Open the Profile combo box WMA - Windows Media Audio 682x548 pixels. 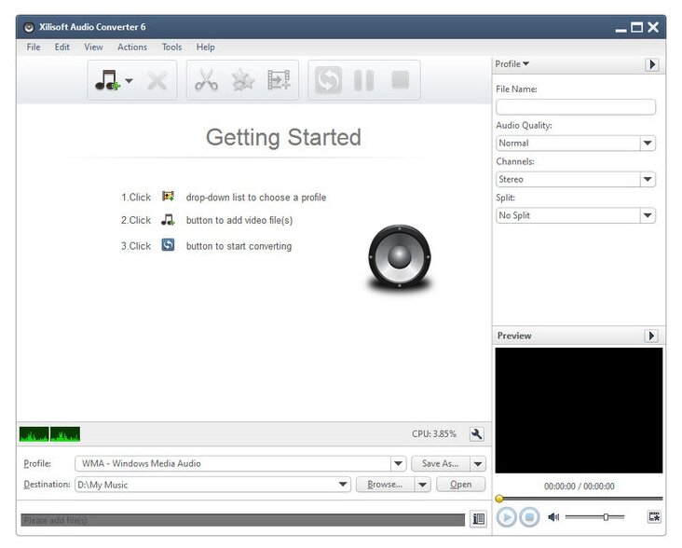click(x=240, y=463)
